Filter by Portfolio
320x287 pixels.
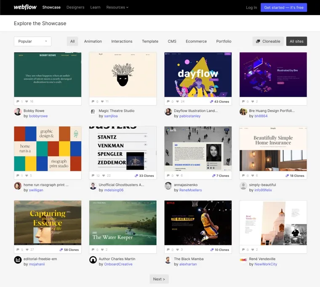pyautogui.click(x=224, y=41)
